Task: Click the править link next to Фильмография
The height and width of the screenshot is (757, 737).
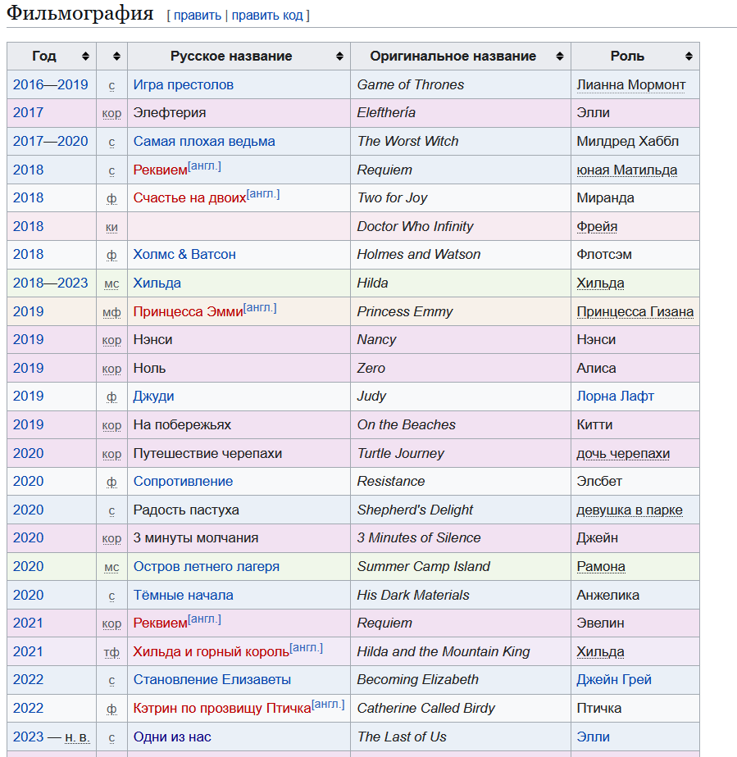Action: pos(197,16)
